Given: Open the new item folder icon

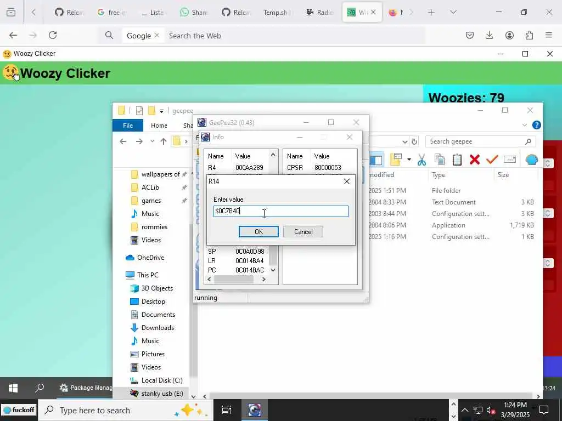Looking at the screenshot, I should (x=396, y=160).
